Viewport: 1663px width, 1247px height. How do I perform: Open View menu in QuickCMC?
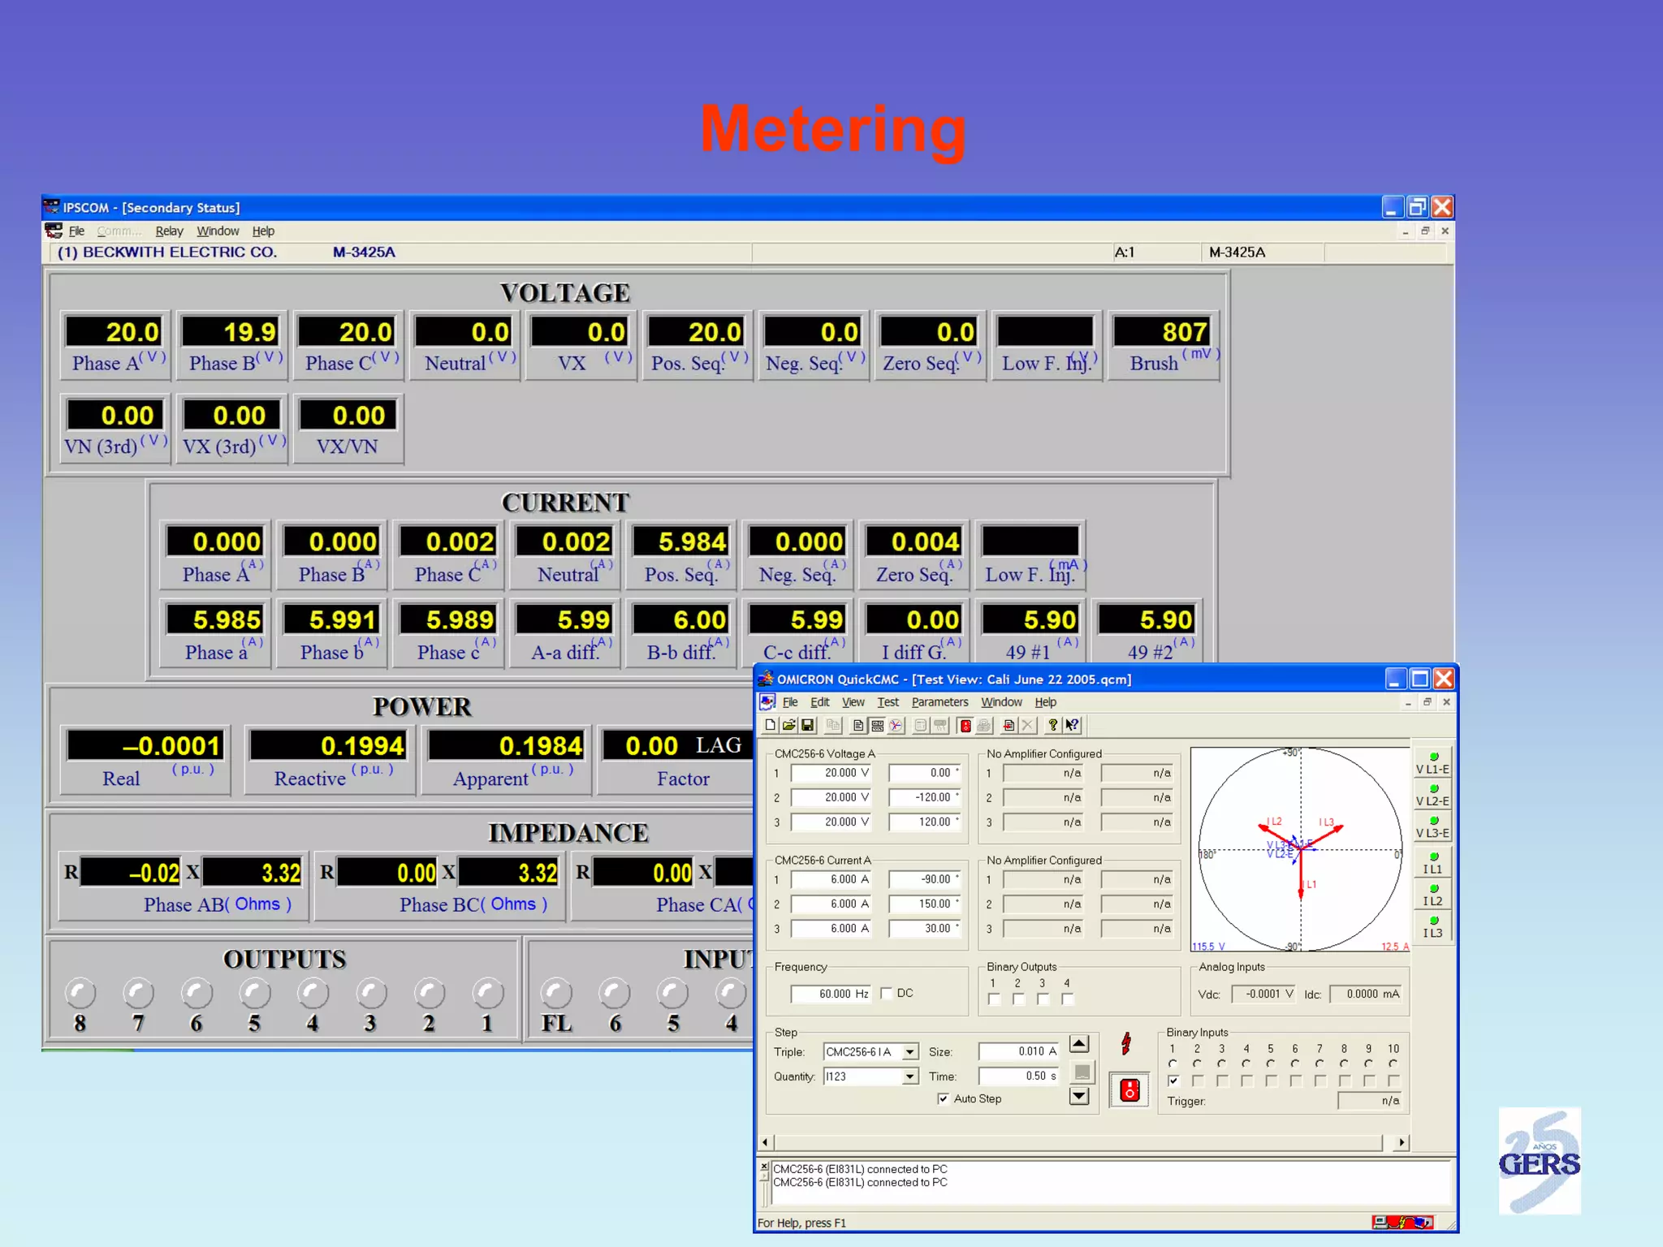point(853,702)
